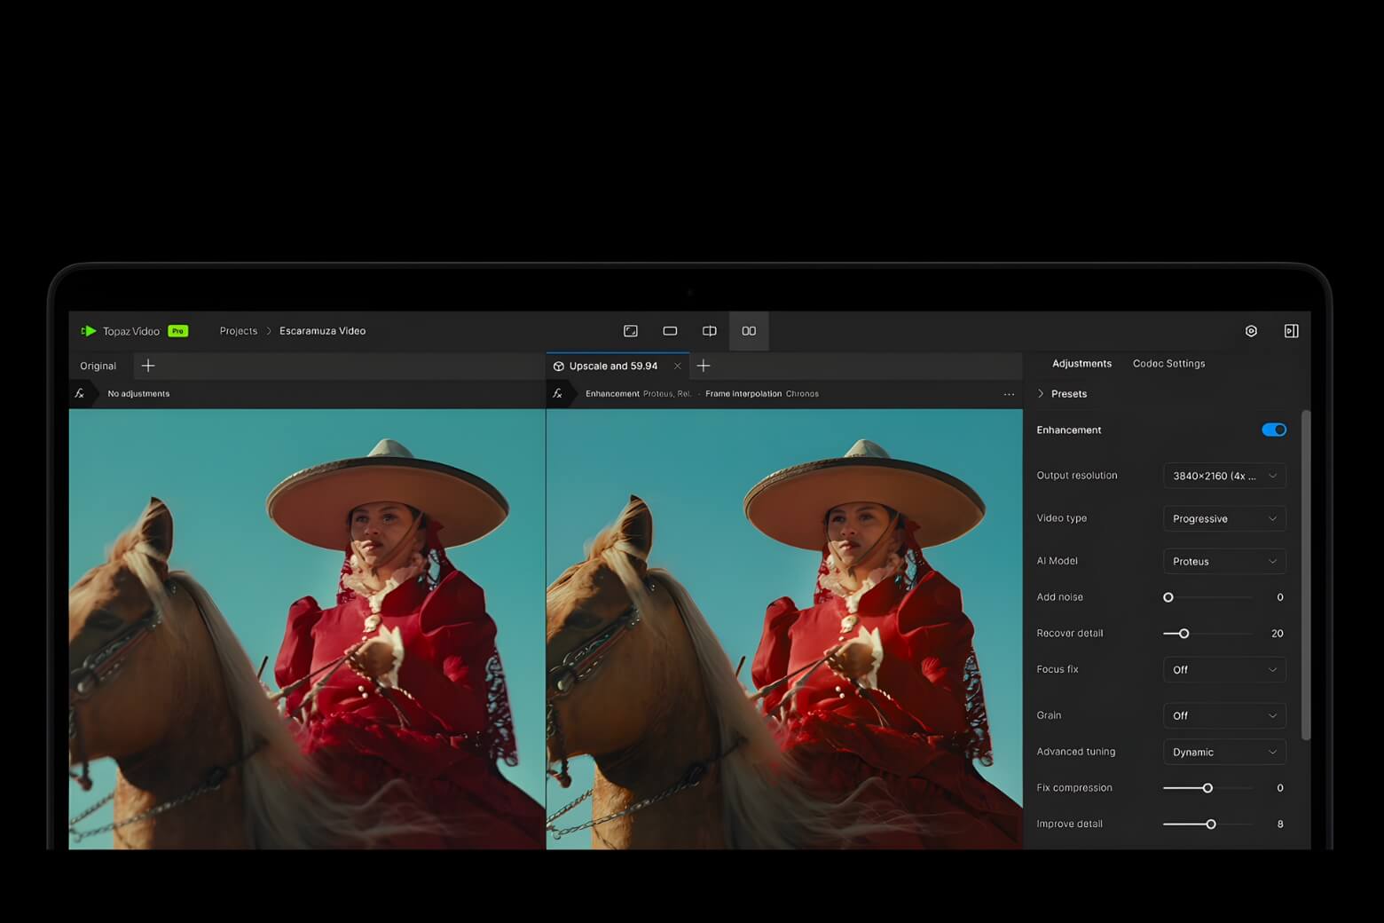1384x923 pixels.
Task: Switch to fullscreen preview view icon
Action: [631, 331]
